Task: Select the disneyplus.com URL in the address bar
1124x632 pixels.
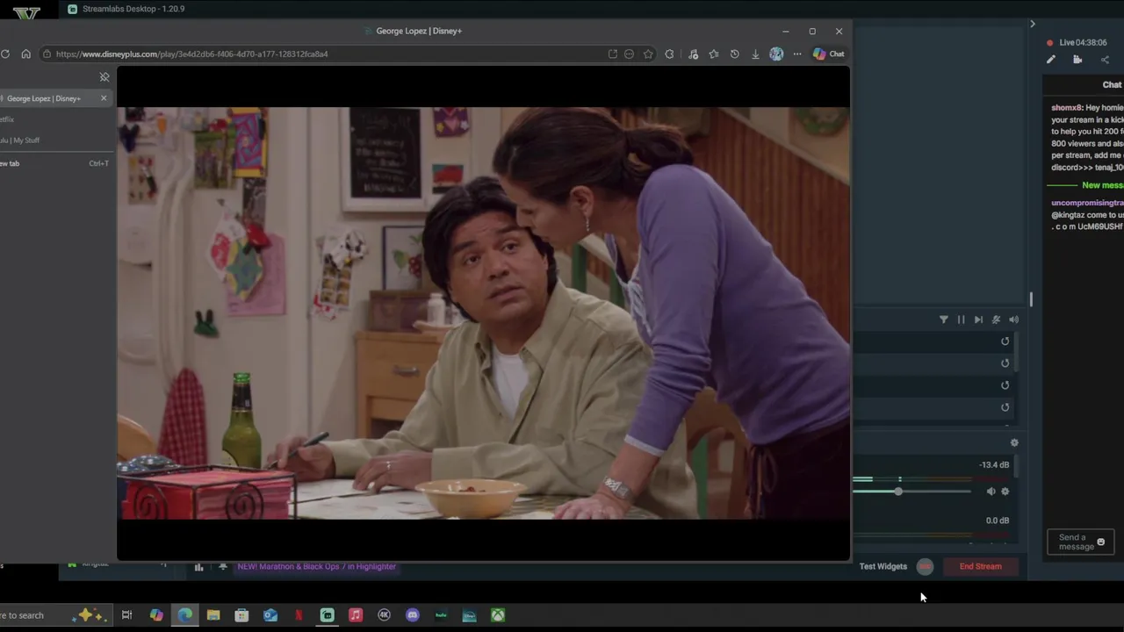Action: tap(191, 54)
